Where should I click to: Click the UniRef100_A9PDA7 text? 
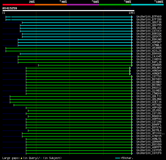(x=149, y=42)
